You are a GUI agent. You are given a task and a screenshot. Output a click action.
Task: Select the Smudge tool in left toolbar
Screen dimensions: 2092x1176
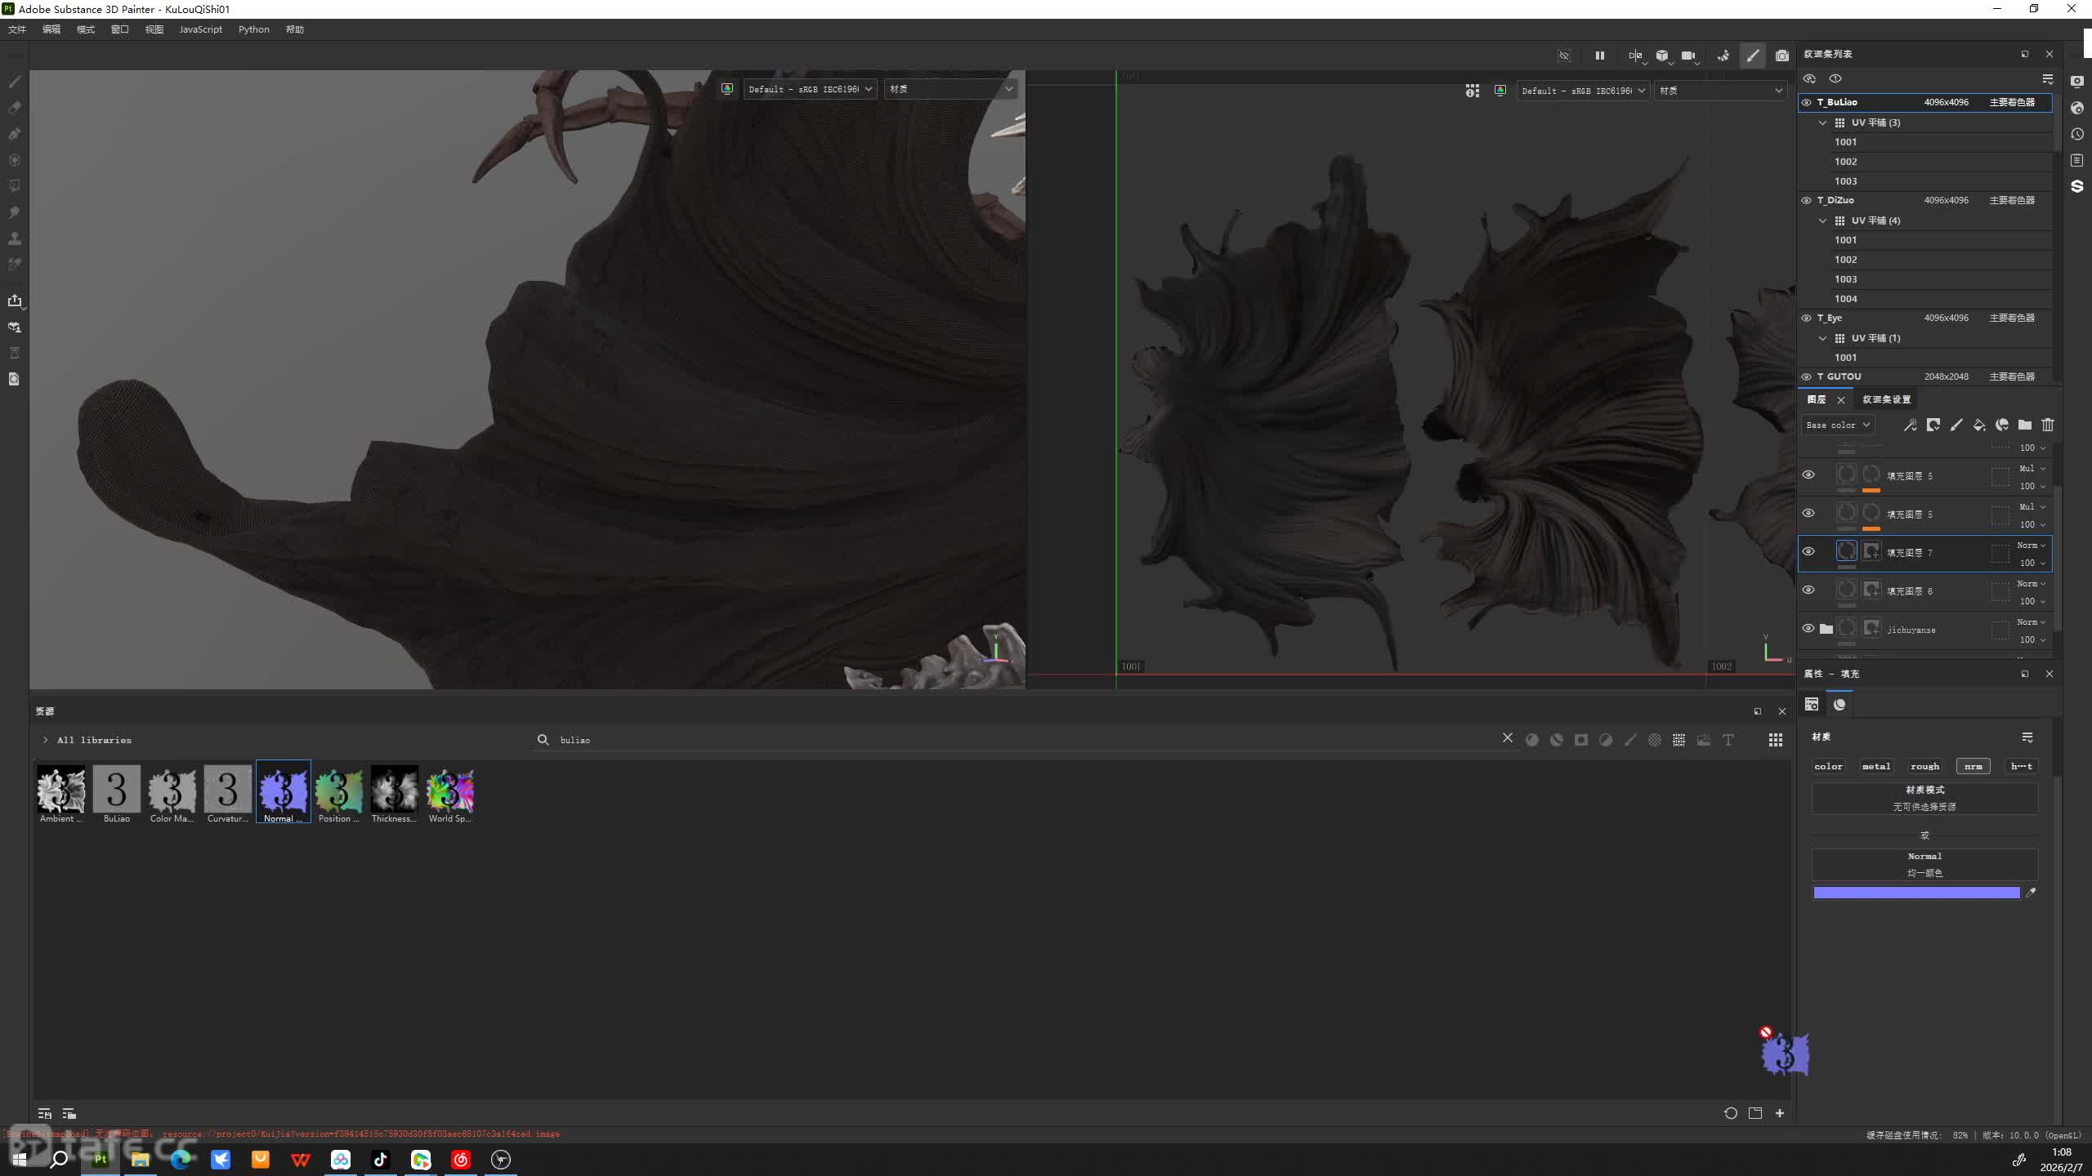point(14,212)
